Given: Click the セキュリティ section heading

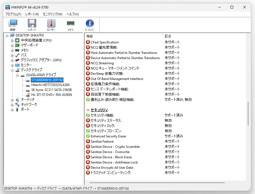Looking at the screenshot, I should click(x=99, y=110).
